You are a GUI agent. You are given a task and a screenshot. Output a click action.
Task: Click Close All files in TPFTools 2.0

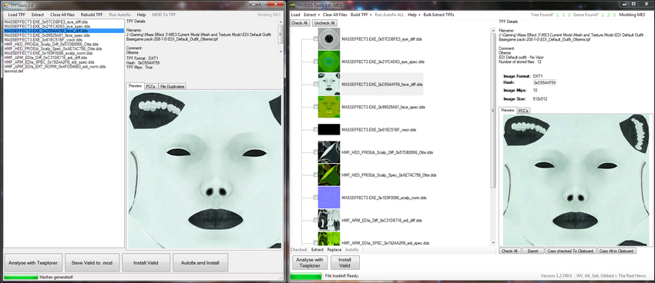click(62, 15)
